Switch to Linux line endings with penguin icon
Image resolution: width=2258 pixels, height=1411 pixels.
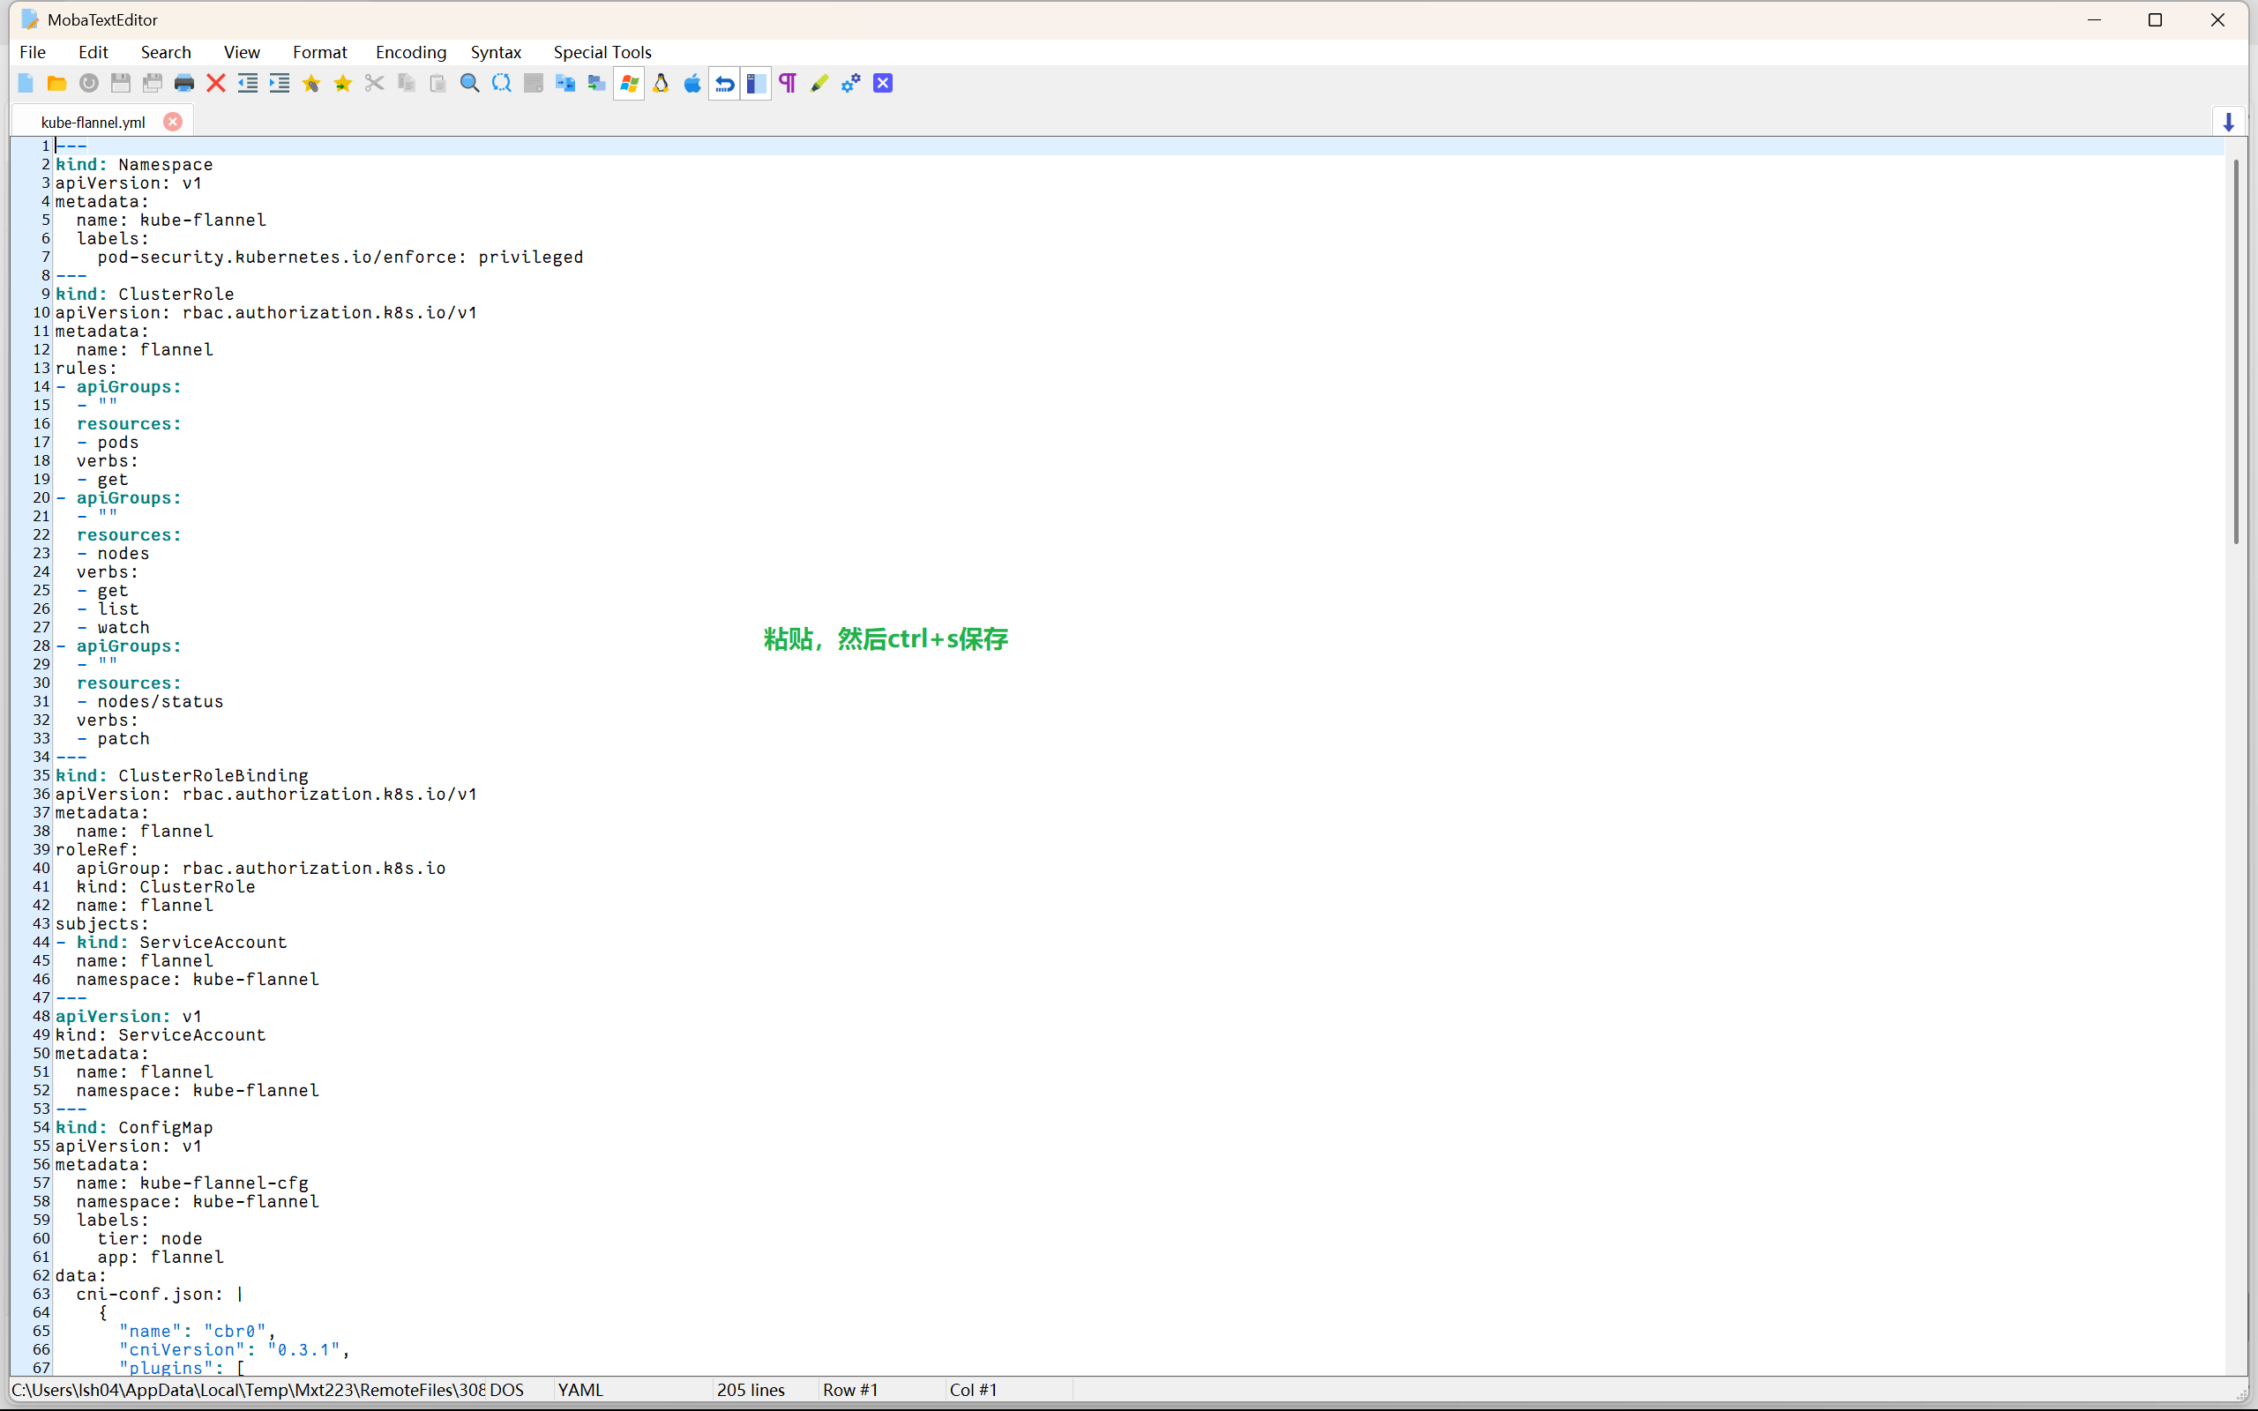[x=661, y=83]
